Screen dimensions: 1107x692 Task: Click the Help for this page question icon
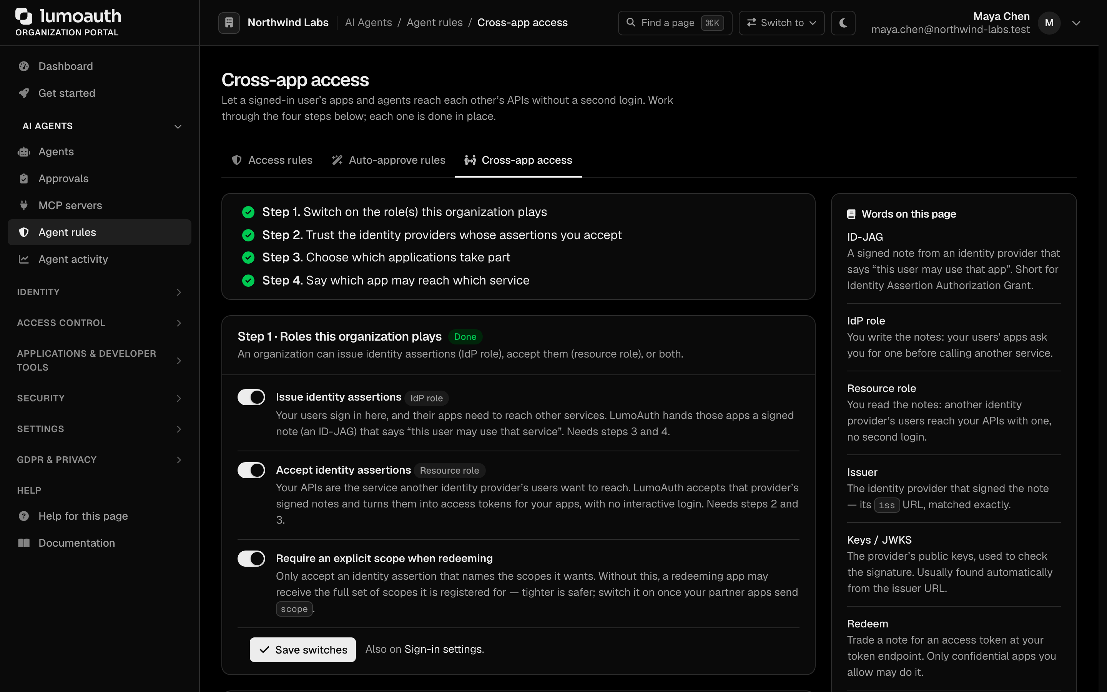tap(24, 516)
